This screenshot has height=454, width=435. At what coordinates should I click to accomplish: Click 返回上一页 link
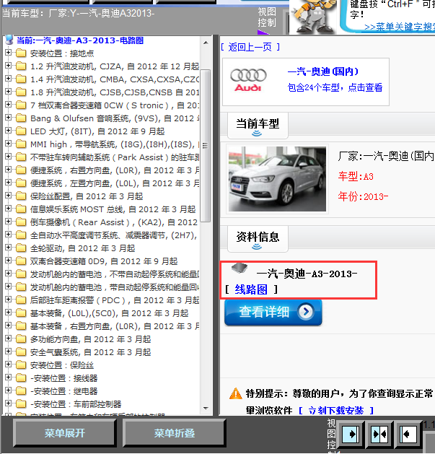(250, 47)
